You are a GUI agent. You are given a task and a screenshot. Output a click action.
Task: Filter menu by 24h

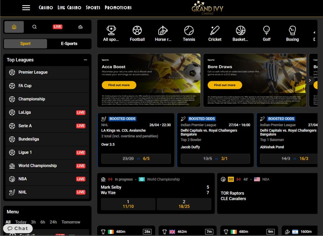[53, 222]
